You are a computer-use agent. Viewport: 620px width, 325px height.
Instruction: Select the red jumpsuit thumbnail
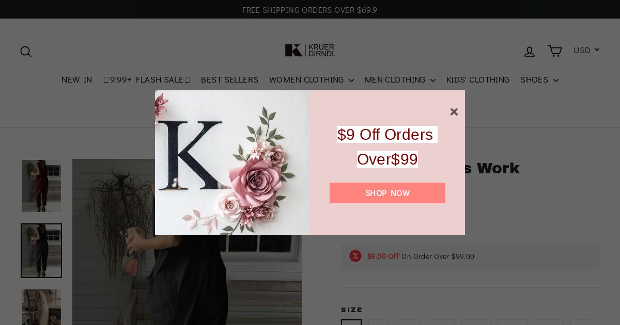point(41,186)
